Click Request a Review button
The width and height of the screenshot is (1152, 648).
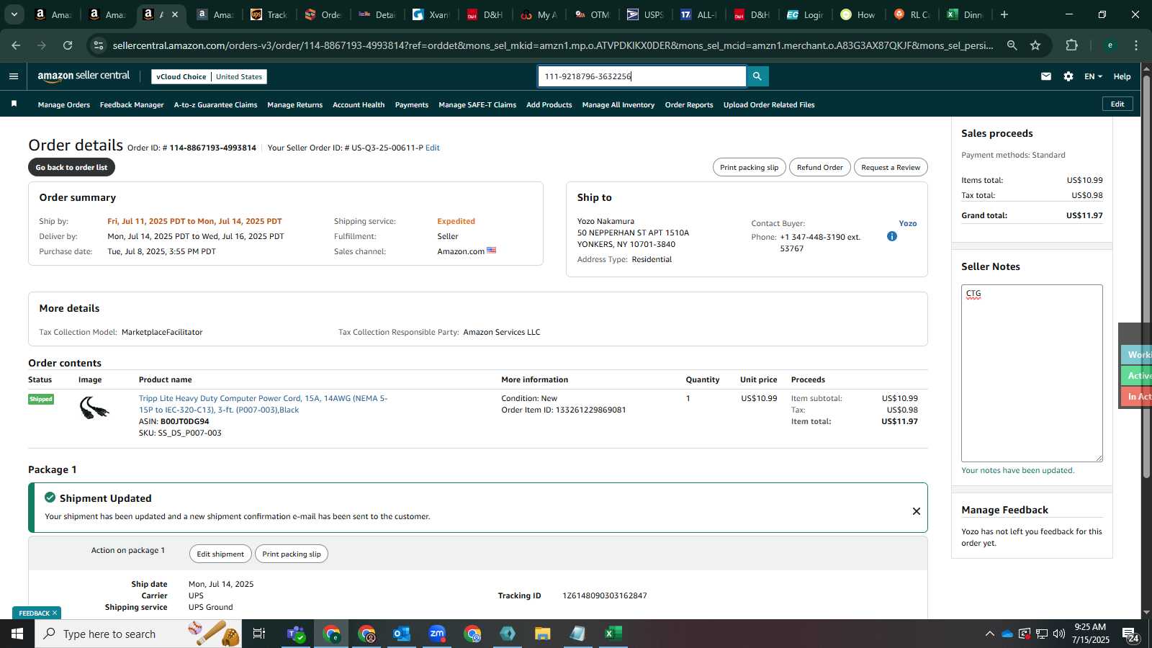[x=891, y=167]
